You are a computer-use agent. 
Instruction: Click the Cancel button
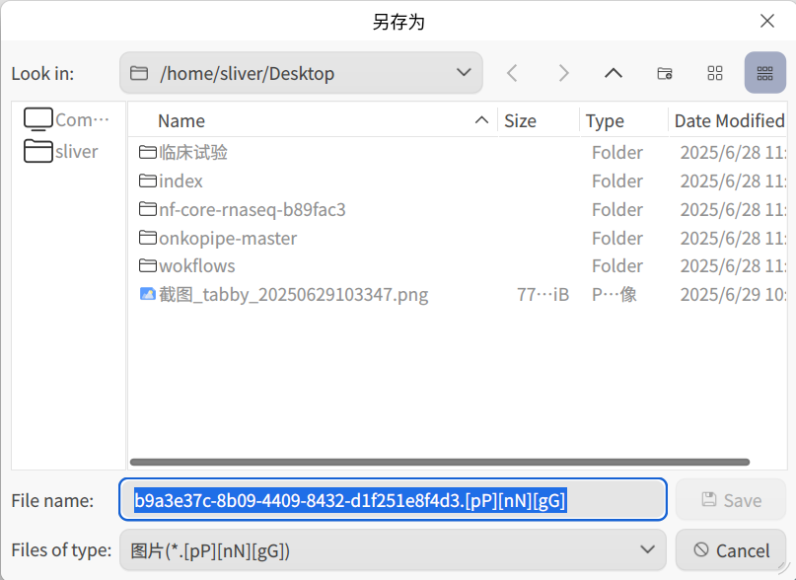tap(731, 550)
